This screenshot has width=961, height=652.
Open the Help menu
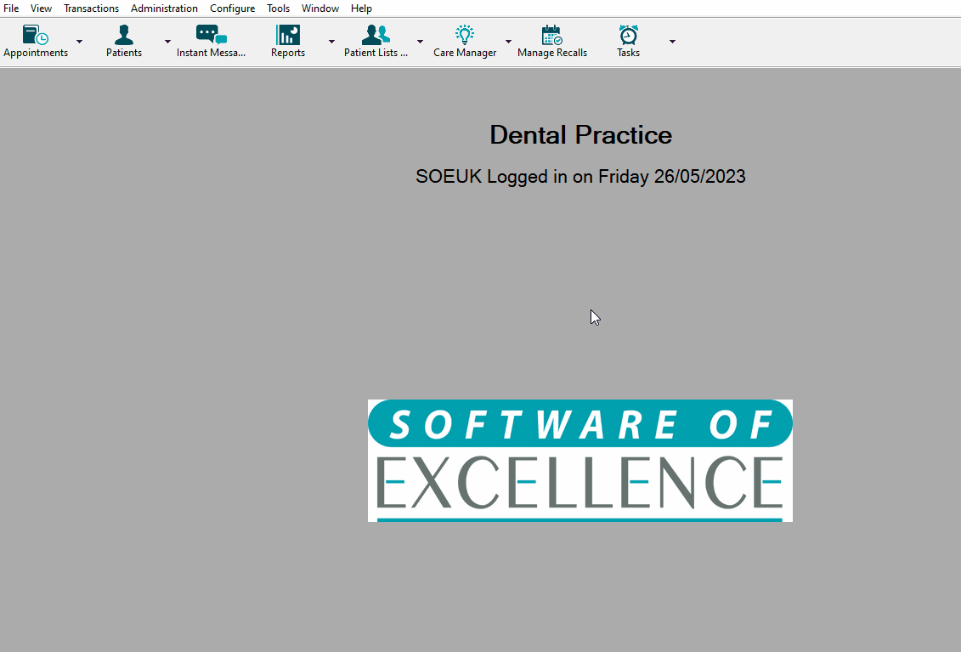click(362, 9)
